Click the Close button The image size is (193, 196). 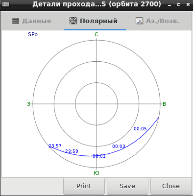click(171, 186)
